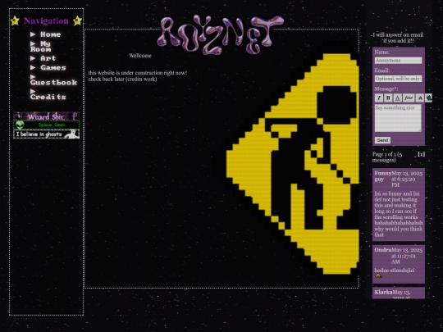Click the star left of Navigation heading
The image size is (443, 332).
coord(15,20)
